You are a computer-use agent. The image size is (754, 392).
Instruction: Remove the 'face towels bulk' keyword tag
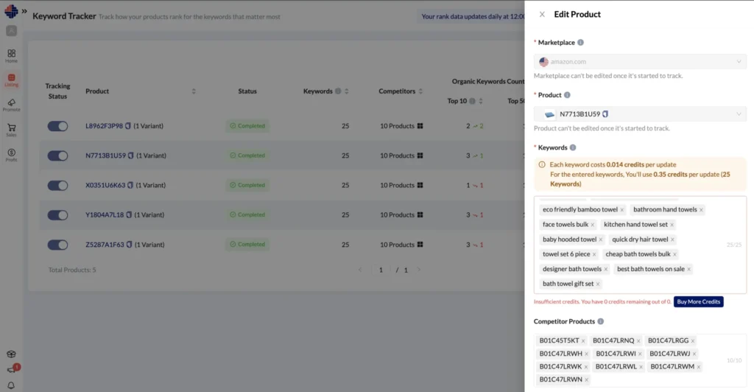(592, 225)
